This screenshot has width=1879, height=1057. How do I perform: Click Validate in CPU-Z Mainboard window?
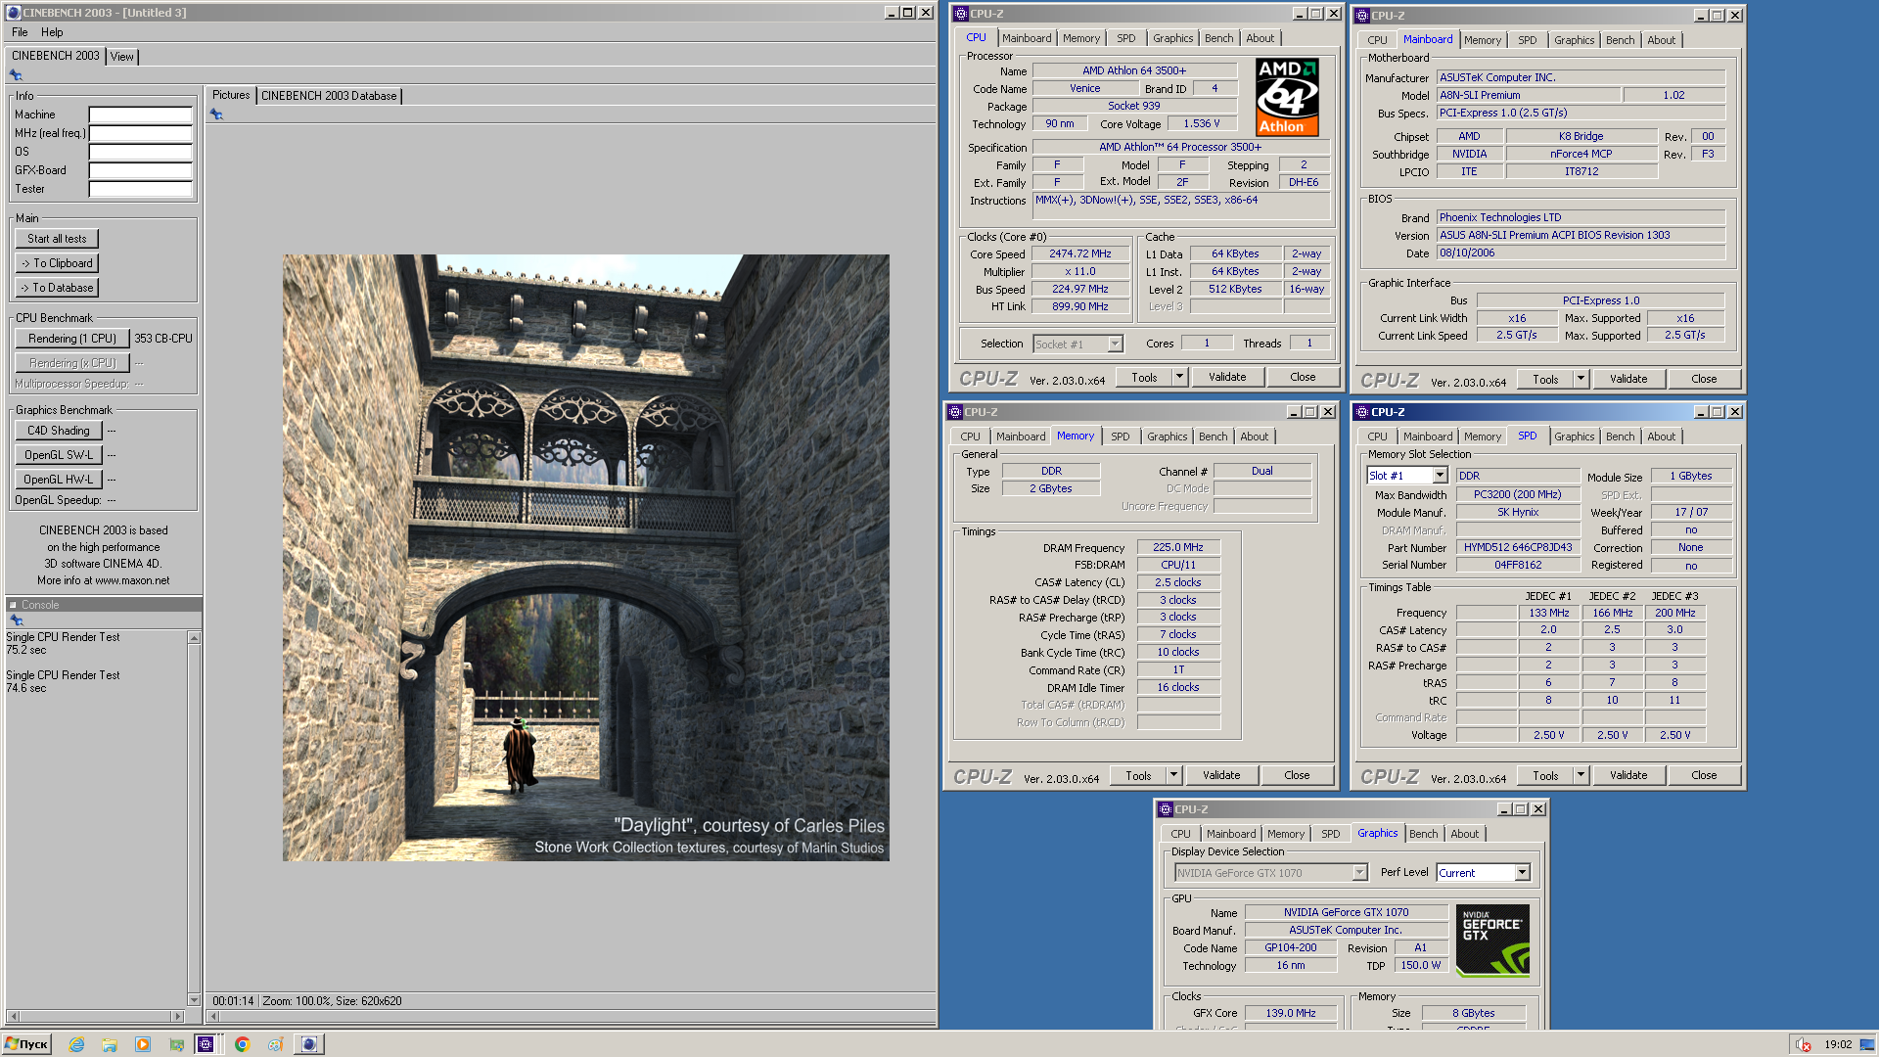pyautogui.click(x=1628, y=379)
